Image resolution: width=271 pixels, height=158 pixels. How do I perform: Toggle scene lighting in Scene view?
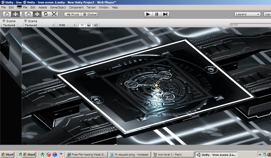[82, 25]
